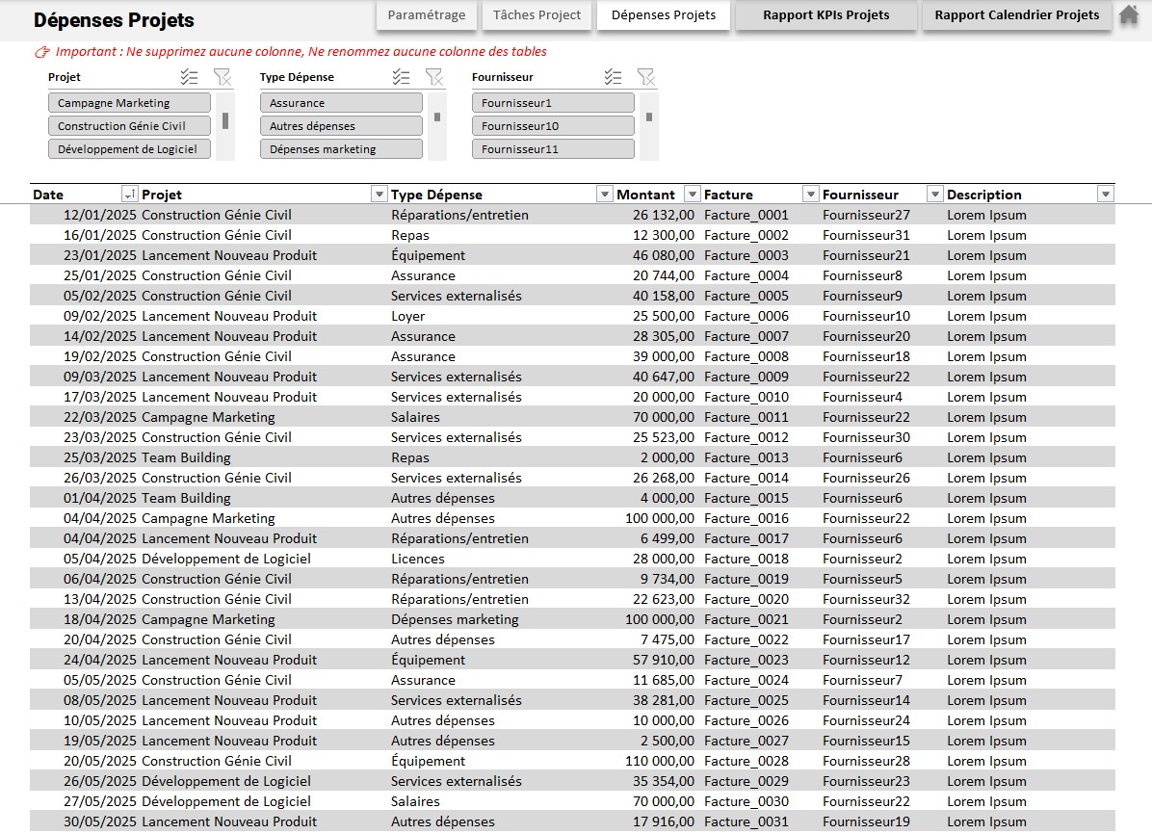This screenshot has height=834, width=1152.
Task: Open Rapport Calendrier Projets report
Action: (1016, 15)
